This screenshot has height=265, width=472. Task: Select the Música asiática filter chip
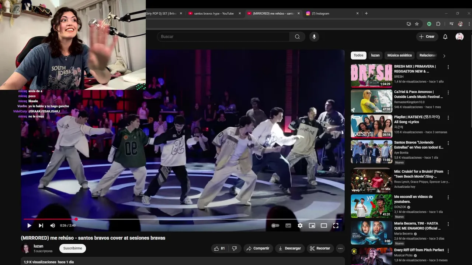click(x=399, y=55)
